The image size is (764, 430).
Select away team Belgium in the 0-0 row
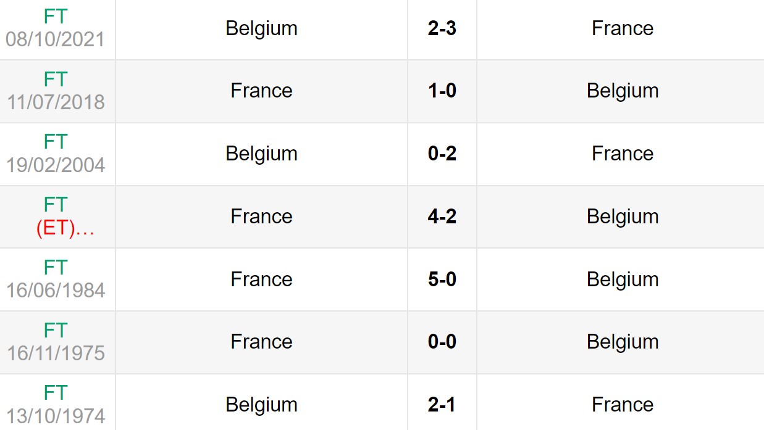(x=622, y=342)
